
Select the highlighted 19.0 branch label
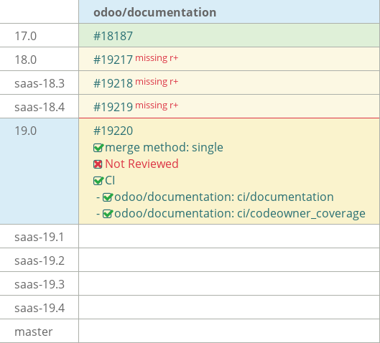(x=25, y=131)
